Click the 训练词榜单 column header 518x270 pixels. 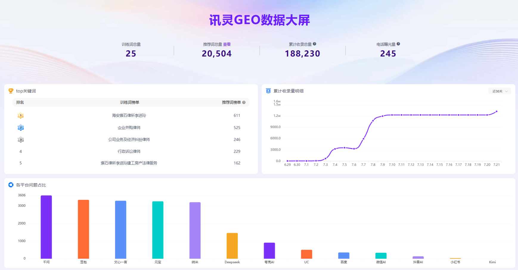[x=130, y=102]
